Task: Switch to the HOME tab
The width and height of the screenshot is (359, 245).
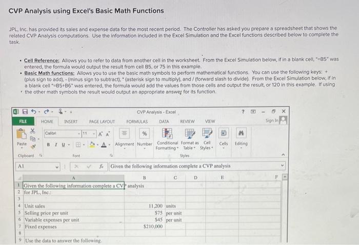Action: (47, 121)
